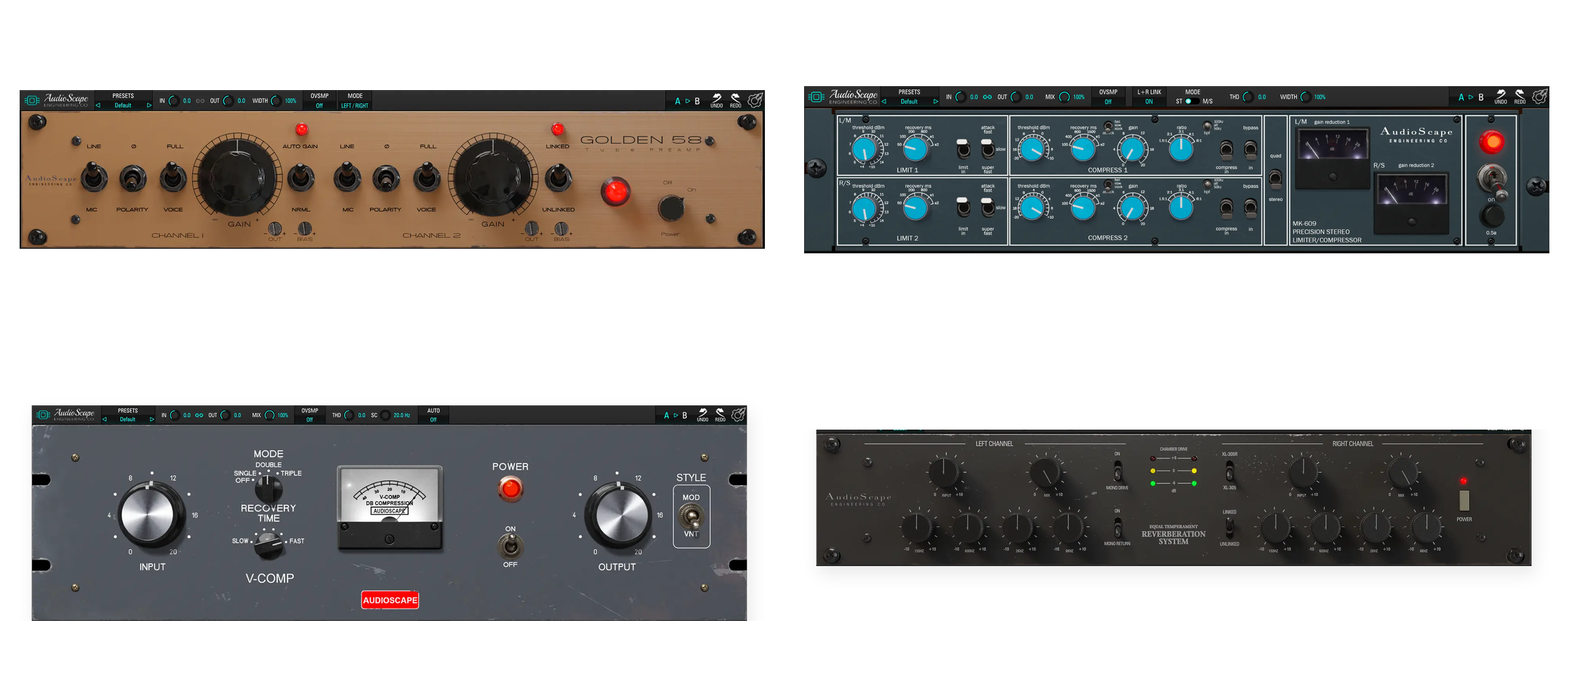Select state B in V-Comp toolbar

click(684, 415)
